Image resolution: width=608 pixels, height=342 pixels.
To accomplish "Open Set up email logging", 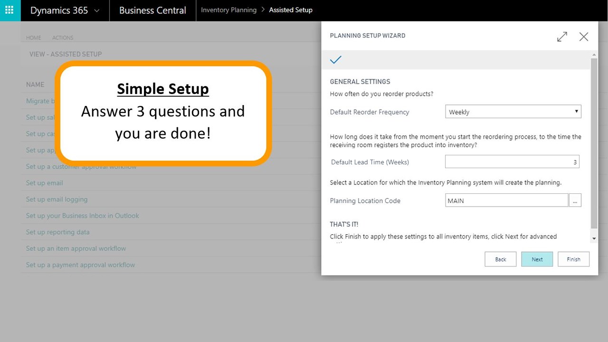I will 57,199.
